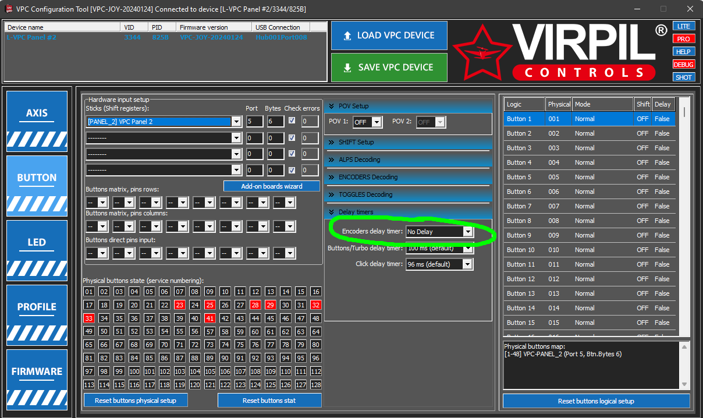Viewport: 703px width, 418px height.
Task: Launch Add-on boards wizard
Action: (x=272, y=186)
